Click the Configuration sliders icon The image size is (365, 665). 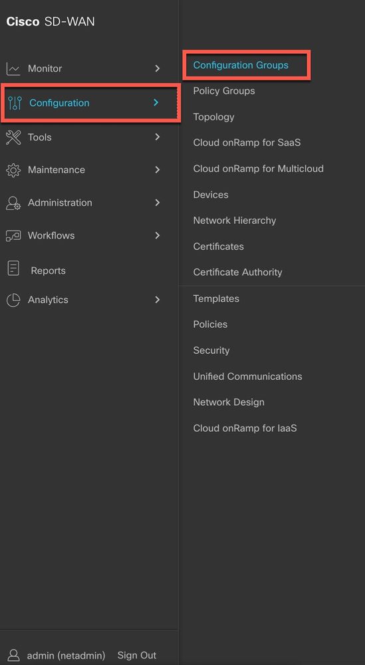point(15,103)
